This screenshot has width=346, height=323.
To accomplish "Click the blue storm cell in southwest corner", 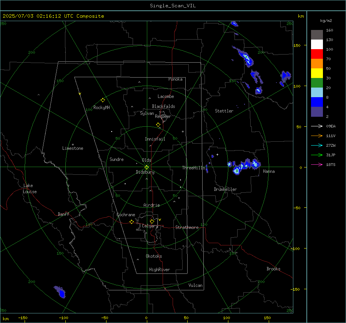I will click(60, 292).
